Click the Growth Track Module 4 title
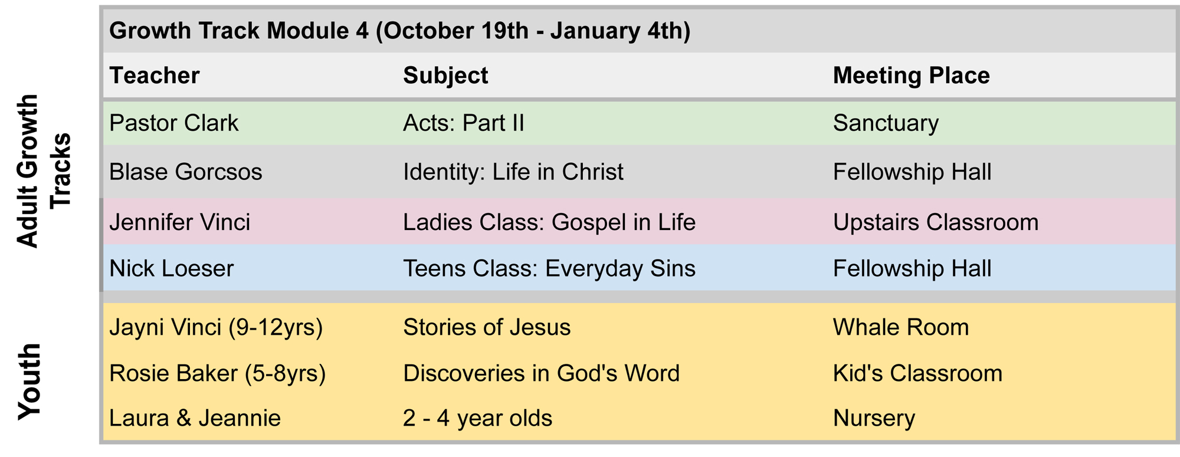 (x=399, y=31)
